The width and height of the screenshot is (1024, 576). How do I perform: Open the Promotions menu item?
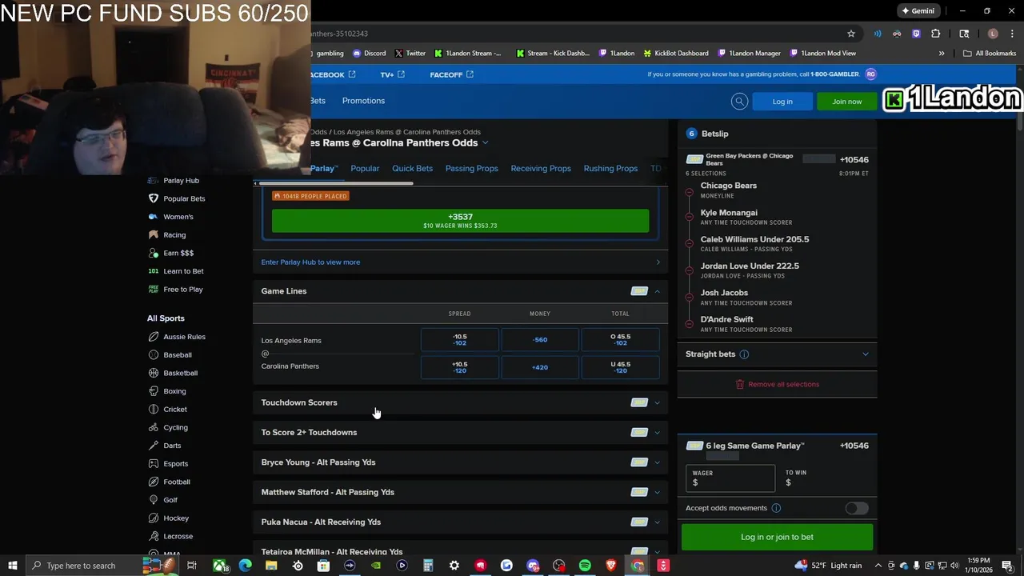click(x=363, y=101)
